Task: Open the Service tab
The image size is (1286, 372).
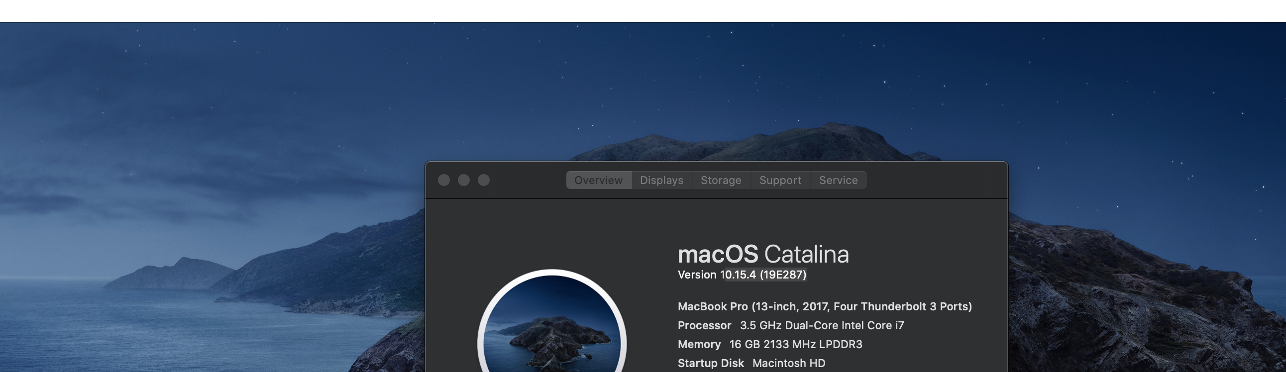Action: (x=838, y=180)
